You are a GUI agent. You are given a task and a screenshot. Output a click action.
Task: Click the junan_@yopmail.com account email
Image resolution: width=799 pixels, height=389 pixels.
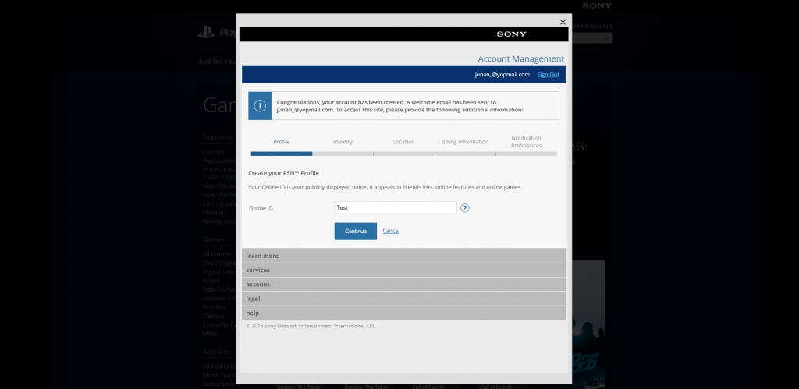tap(502, 75)
